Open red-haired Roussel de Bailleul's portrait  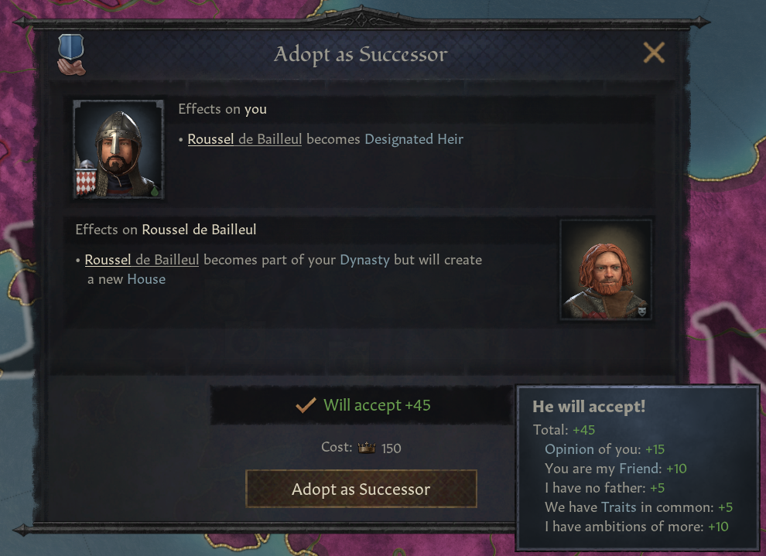pos(605,269)
